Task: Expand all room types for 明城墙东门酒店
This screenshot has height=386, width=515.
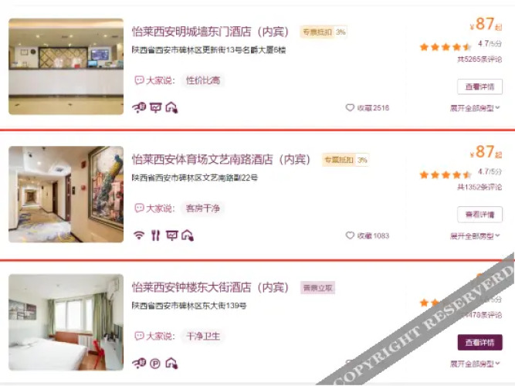Action: point(475,108)
